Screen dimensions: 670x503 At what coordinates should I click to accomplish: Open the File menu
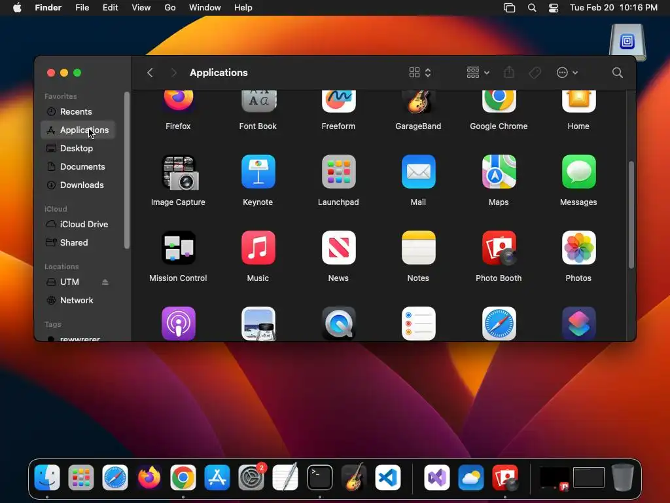82,8
